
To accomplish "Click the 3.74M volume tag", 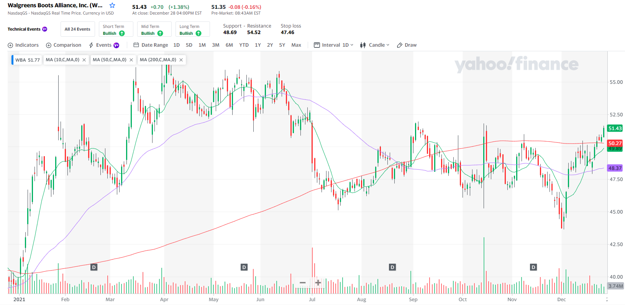I will click(615, 286).
